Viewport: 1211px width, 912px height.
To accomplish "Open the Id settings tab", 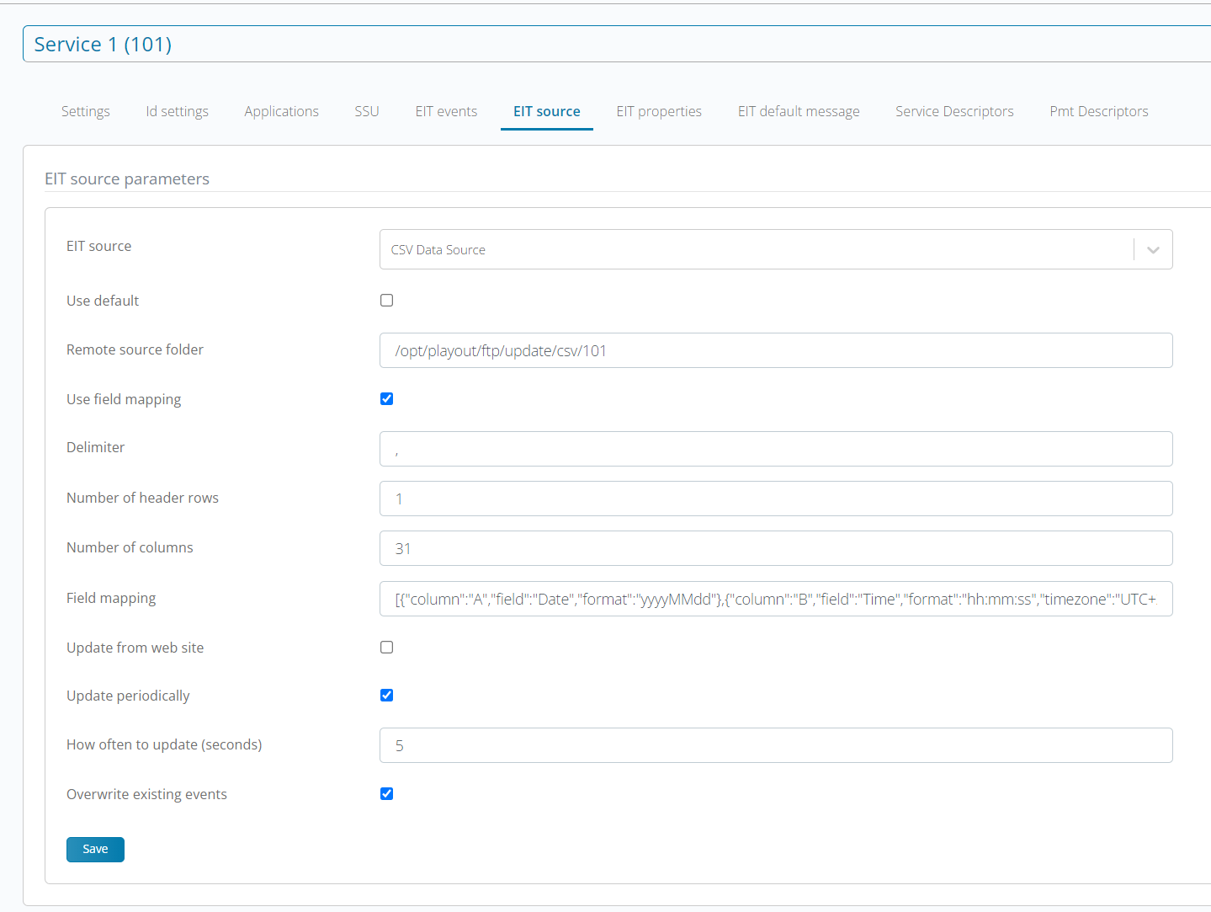I will click(x=177, y=111).
